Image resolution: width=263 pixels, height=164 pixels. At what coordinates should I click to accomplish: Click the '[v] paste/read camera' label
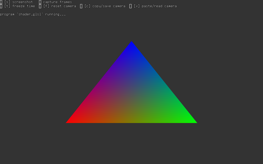(x=155, y=6)
